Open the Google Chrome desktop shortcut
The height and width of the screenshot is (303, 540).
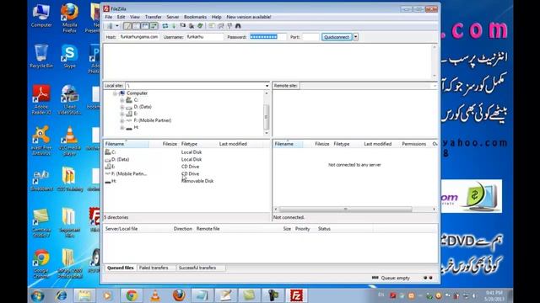click(41, 263)
